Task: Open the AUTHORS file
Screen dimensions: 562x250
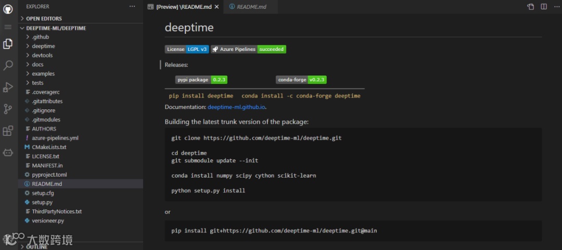Action: [x=81, y=129]
